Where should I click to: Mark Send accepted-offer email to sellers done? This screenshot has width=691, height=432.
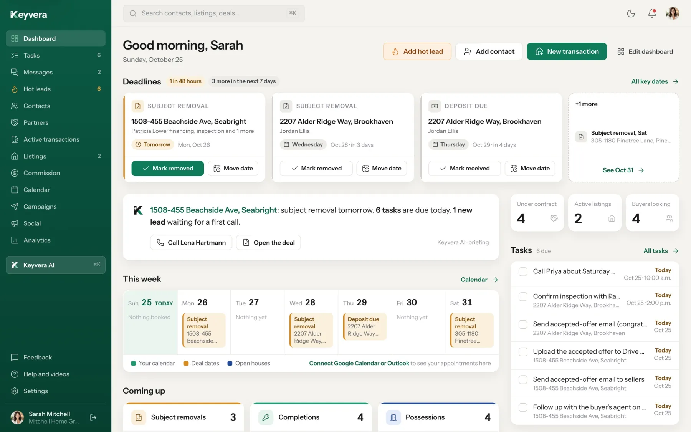[x=523, y=379]
